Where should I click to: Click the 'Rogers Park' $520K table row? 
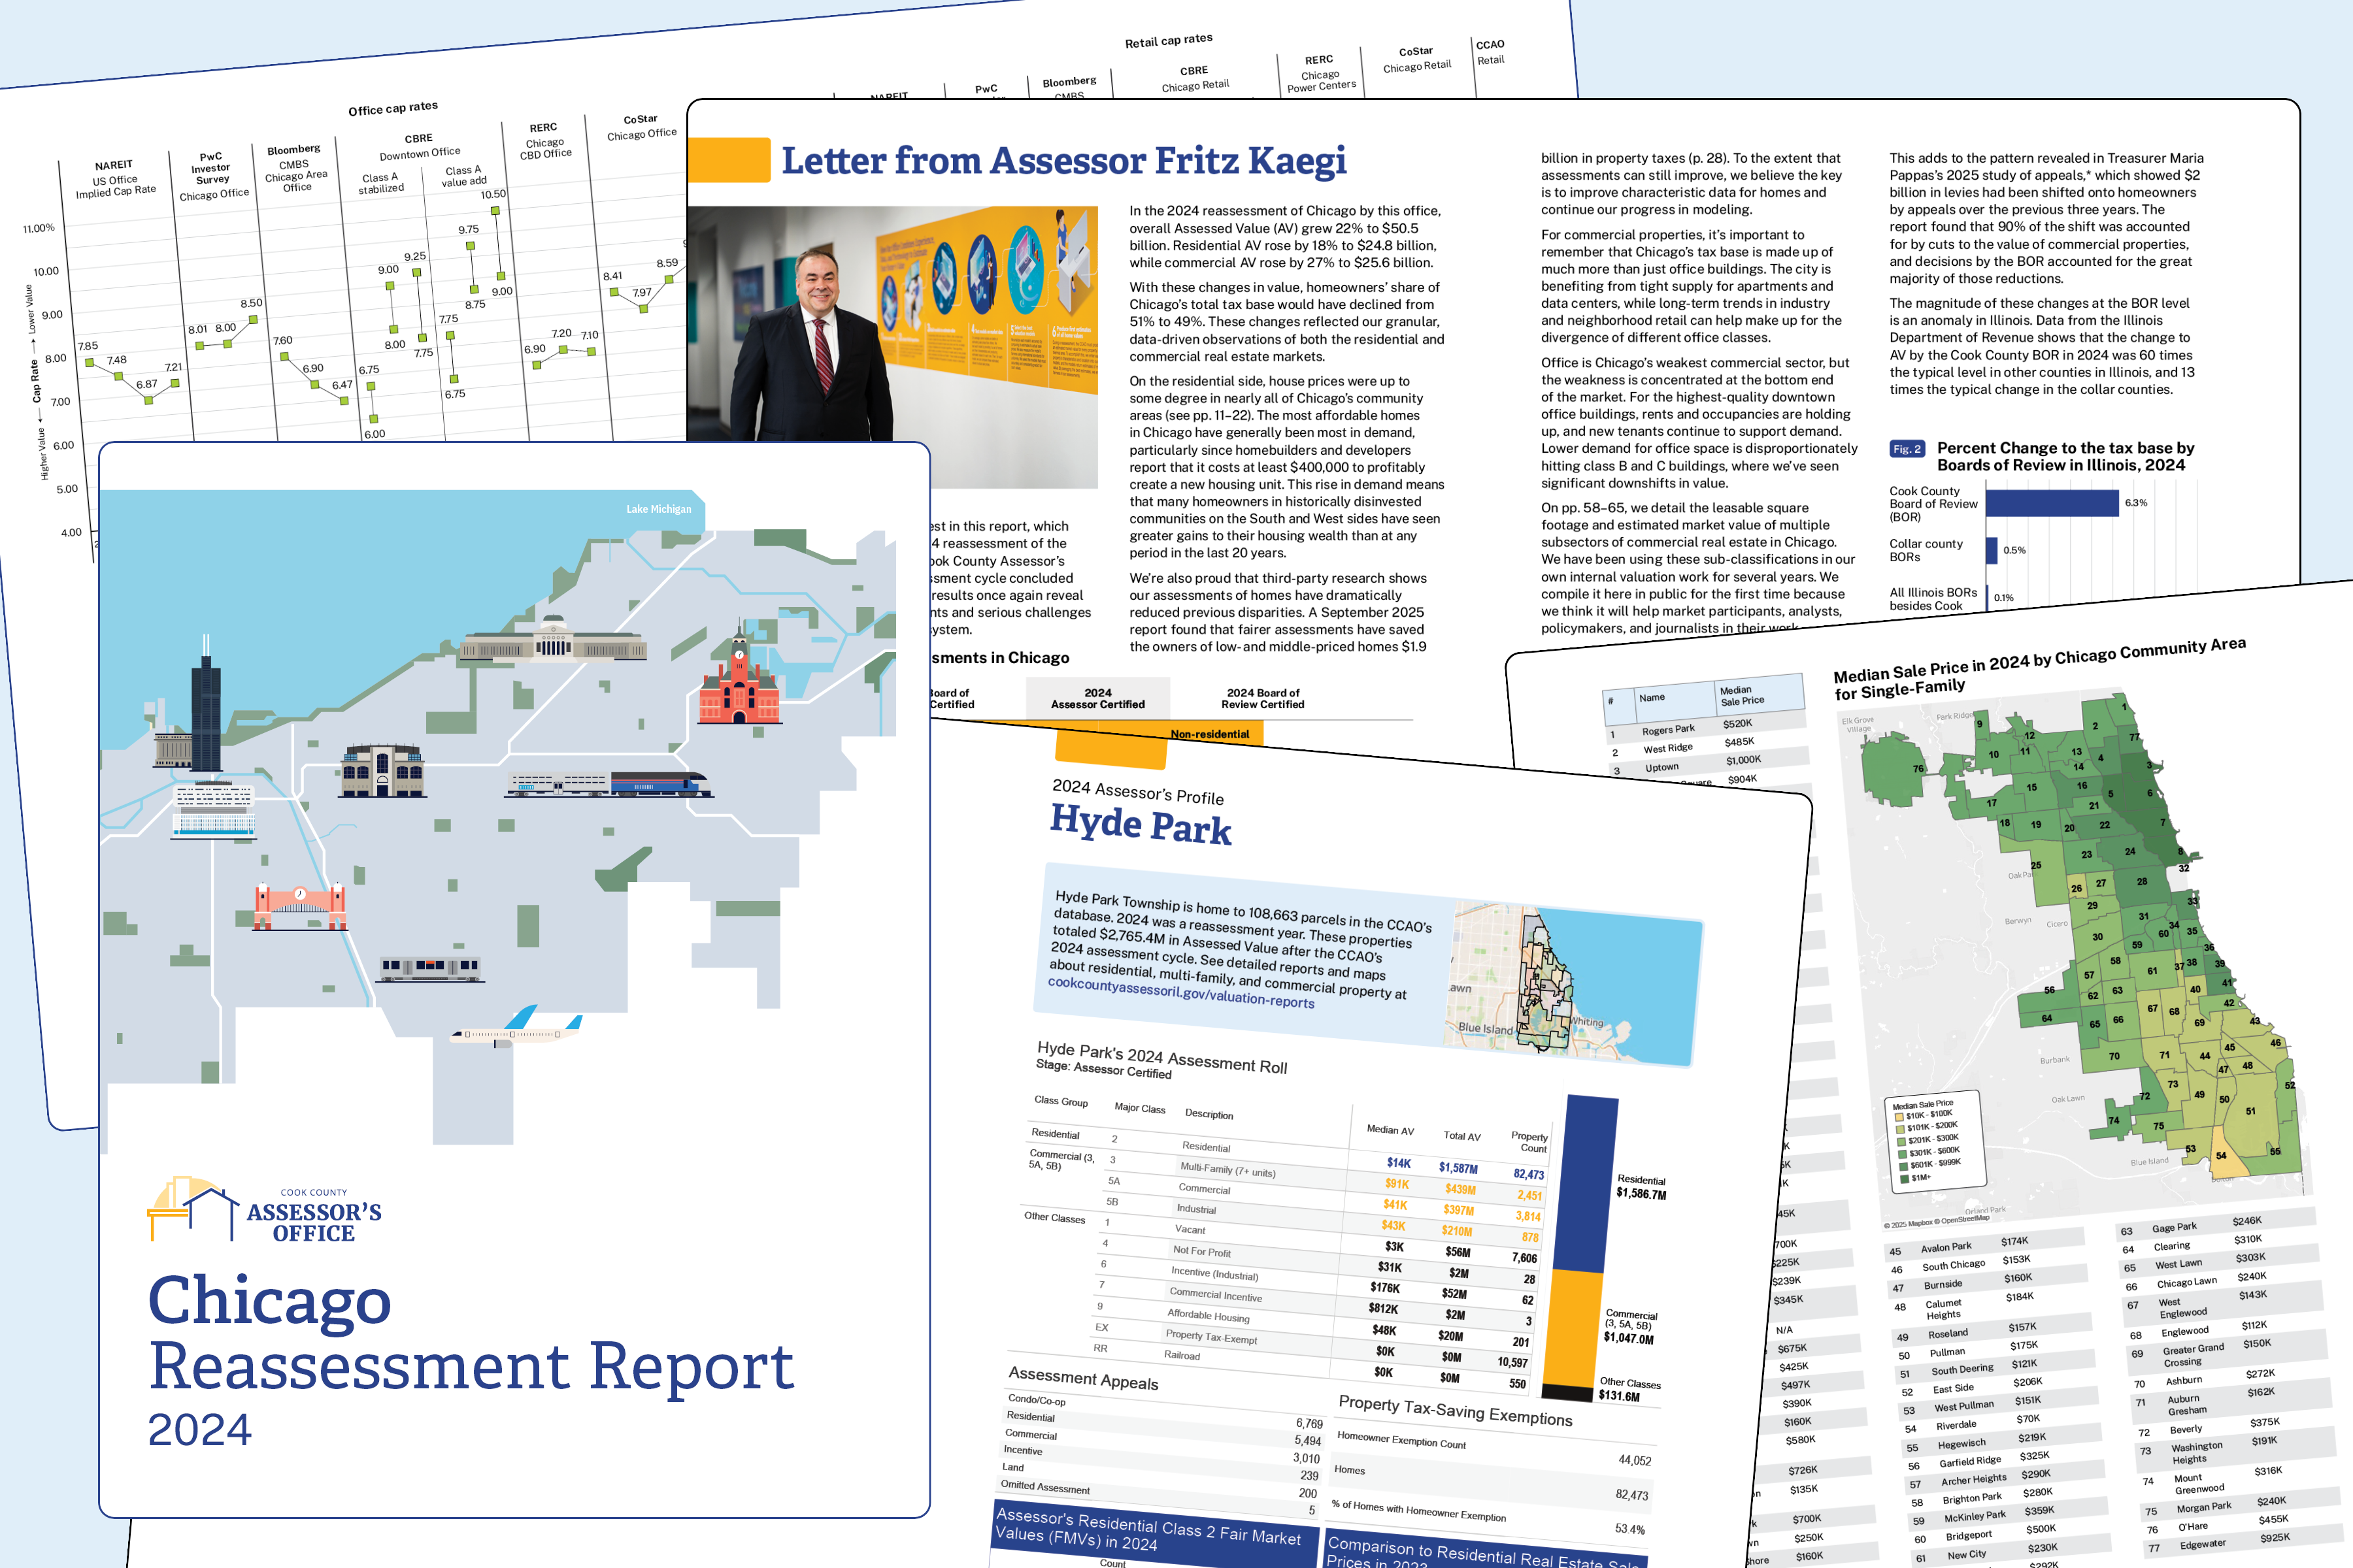[x=1707, y=727]
